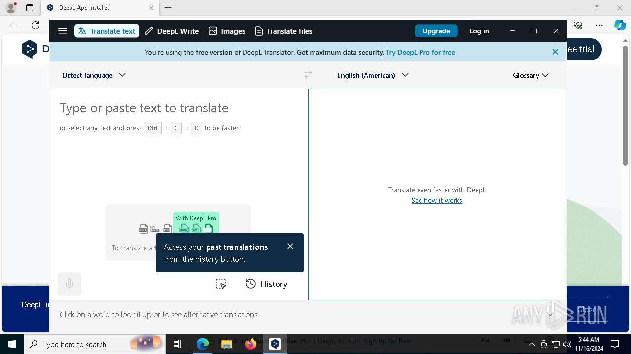631x354 pixels.
Task: Close the DeepL App Installed tab
Action: pos(151,8)
